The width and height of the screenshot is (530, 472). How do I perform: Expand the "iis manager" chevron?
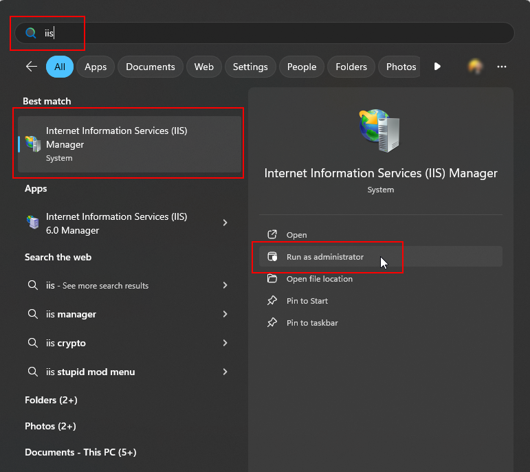pyautogui.click(x=225, y=314)
